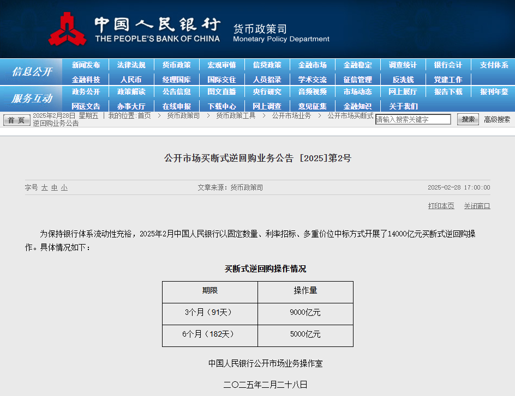The width and height of the screenshot is (515, 396).
Task: Open 党建工作 navigation link
Action: (x=448, y=80)
